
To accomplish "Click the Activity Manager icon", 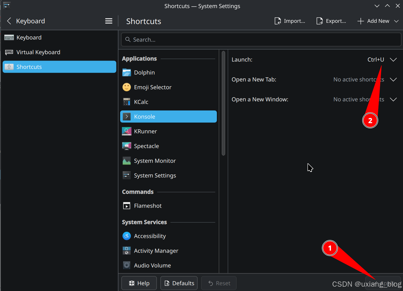I will 127,251.
